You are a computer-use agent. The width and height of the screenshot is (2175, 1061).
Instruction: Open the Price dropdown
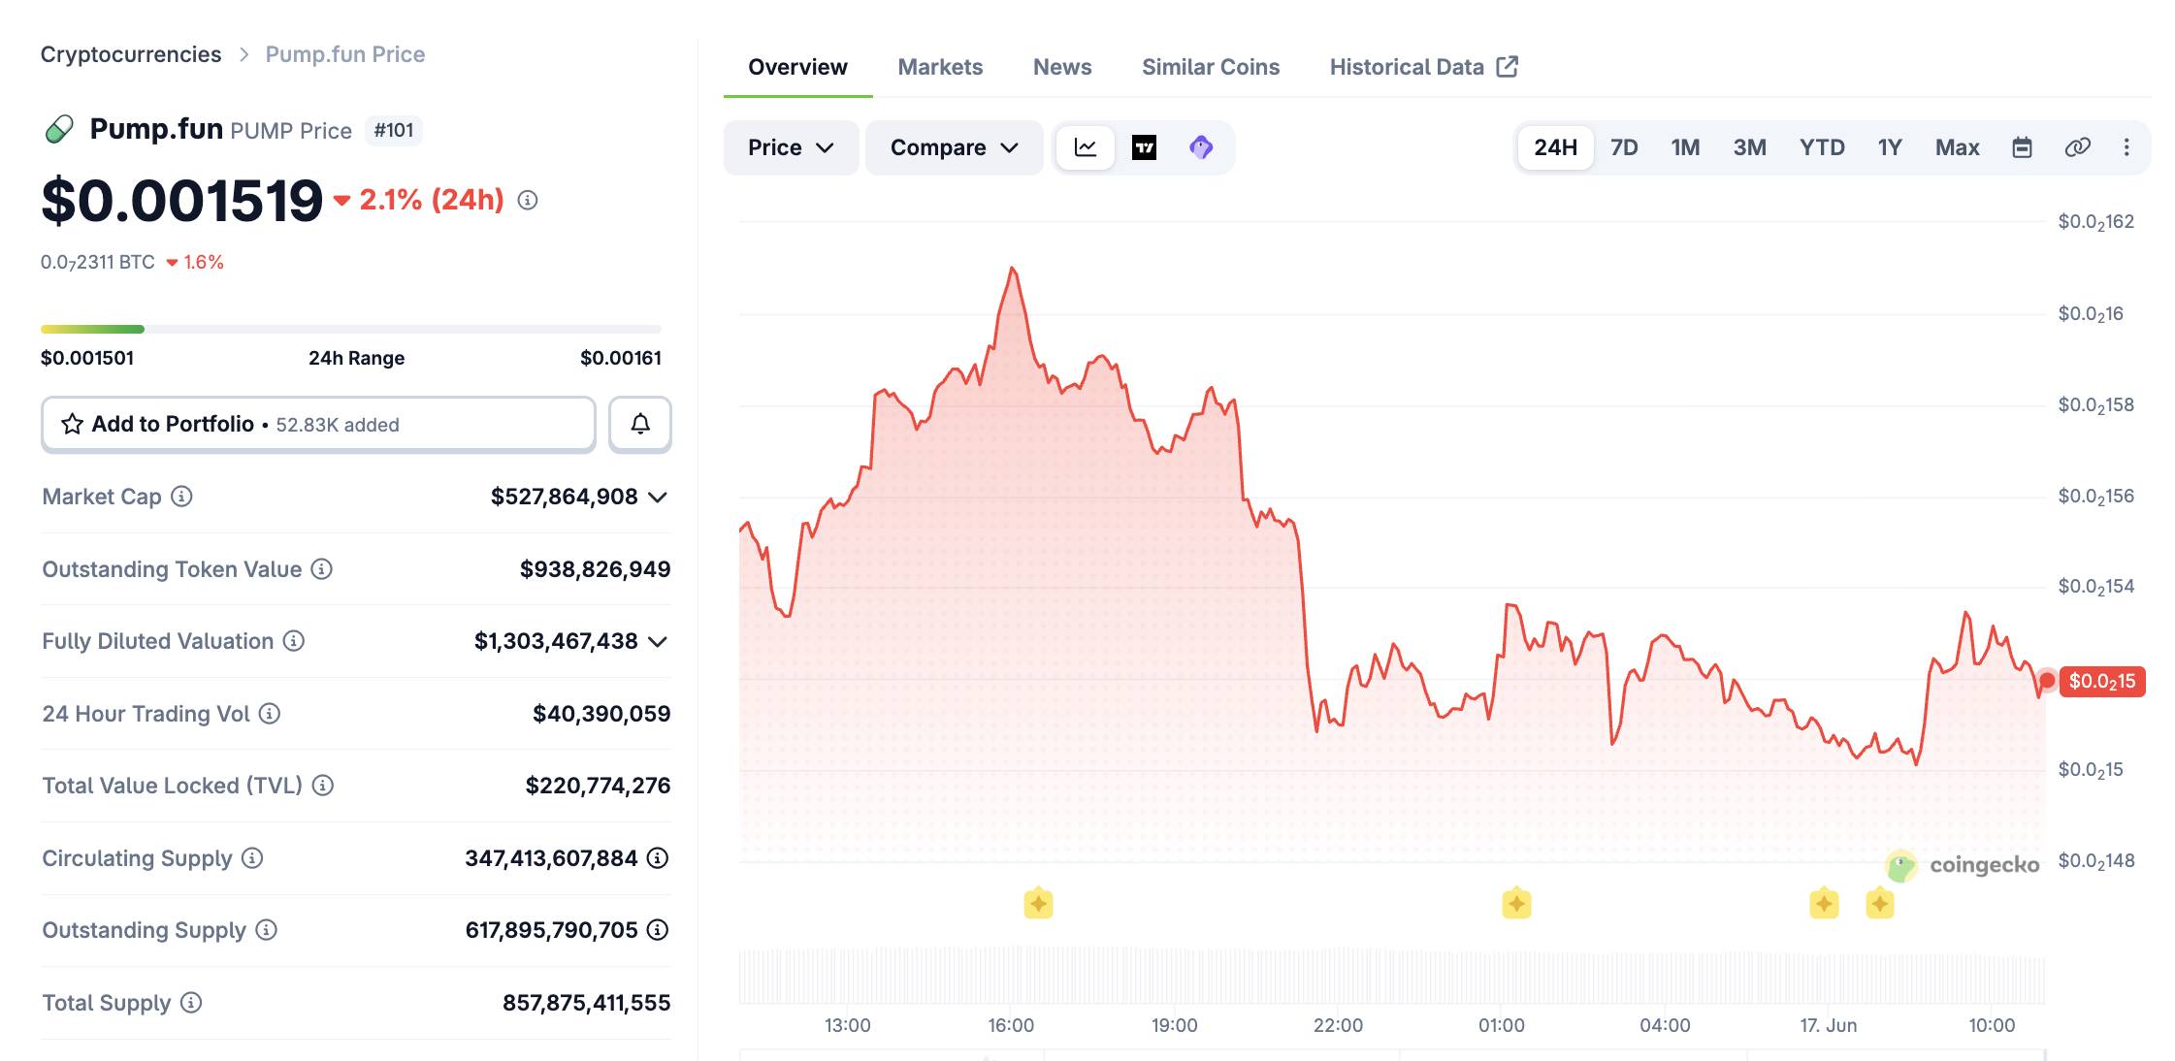791,147
